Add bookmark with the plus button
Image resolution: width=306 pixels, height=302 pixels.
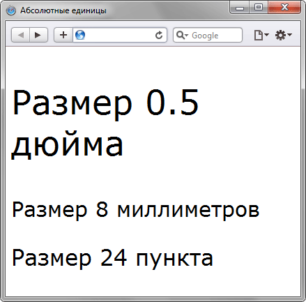(63, 35)
